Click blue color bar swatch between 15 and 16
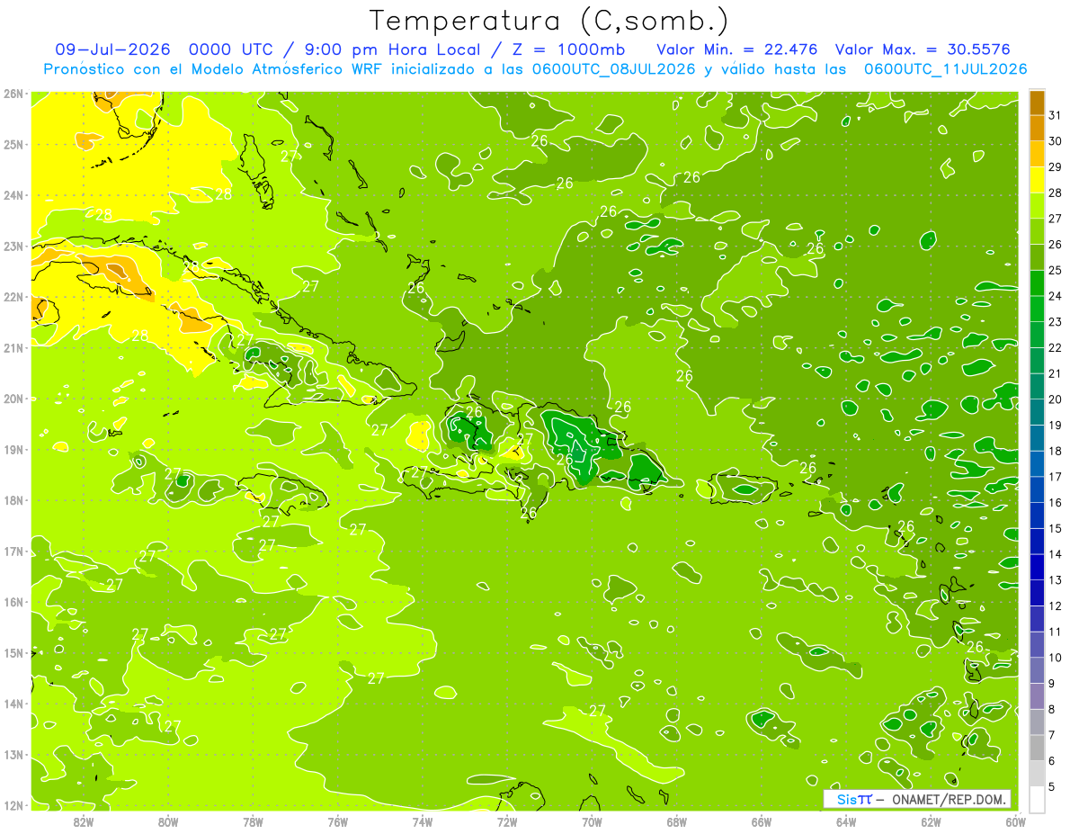Screen dimensions: 1079x834 coord(1037,515)
